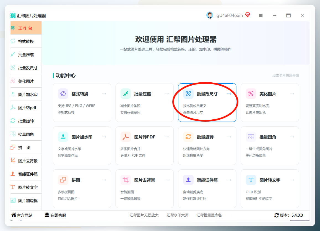Click 智能抠图 description text

tap(127, 192)
